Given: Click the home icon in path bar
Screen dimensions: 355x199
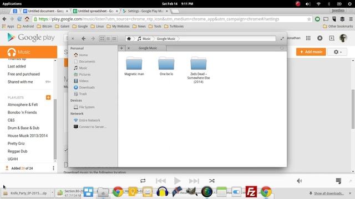Looking at the screenshot, I should 129,39.
